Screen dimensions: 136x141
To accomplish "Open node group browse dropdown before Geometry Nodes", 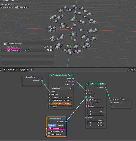I will tap(1, 70).
